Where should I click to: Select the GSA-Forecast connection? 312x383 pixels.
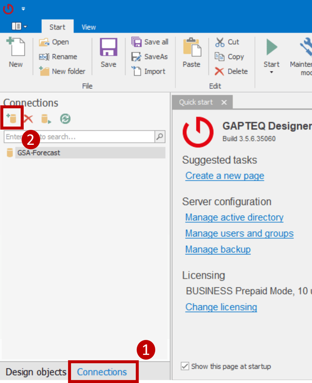point(39,153)
